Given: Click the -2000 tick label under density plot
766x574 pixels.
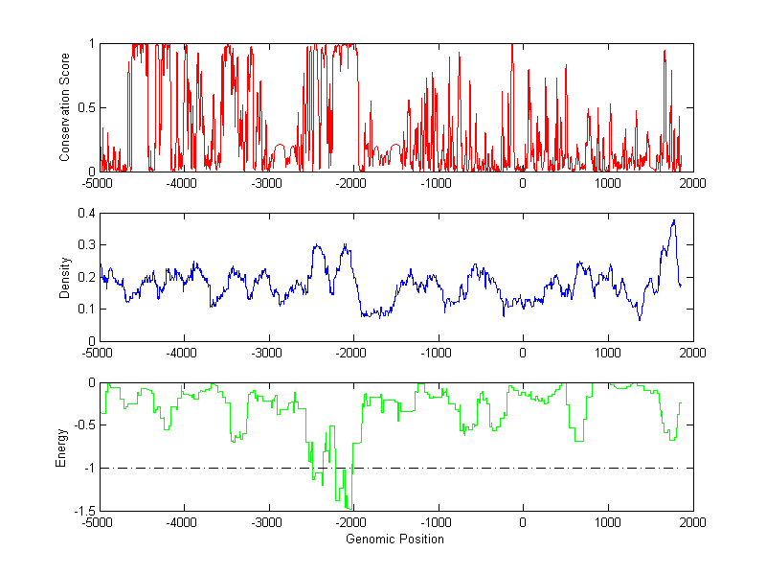Looking at the screenshot, I should 352,353.
